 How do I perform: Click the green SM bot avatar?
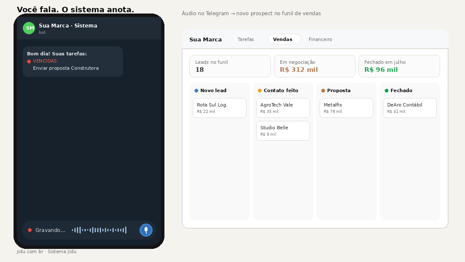(29, 28)
